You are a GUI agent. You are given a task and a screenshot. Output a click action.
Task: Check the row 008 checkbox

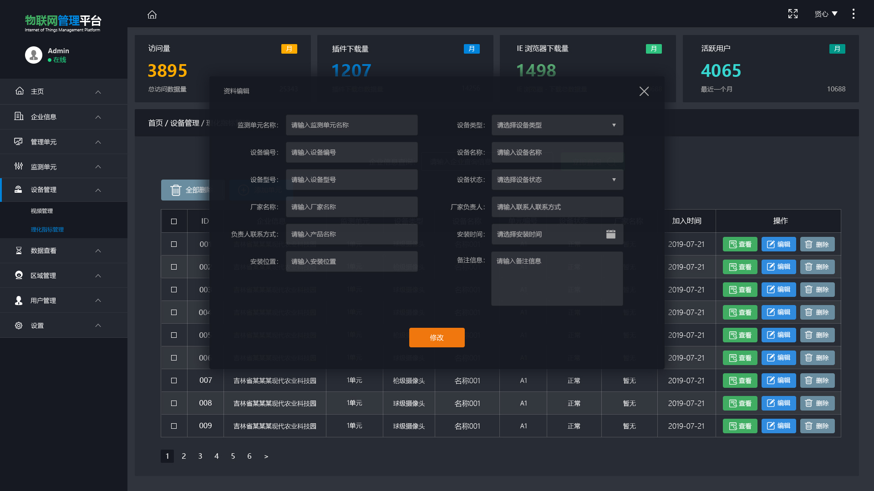(174, 403)
